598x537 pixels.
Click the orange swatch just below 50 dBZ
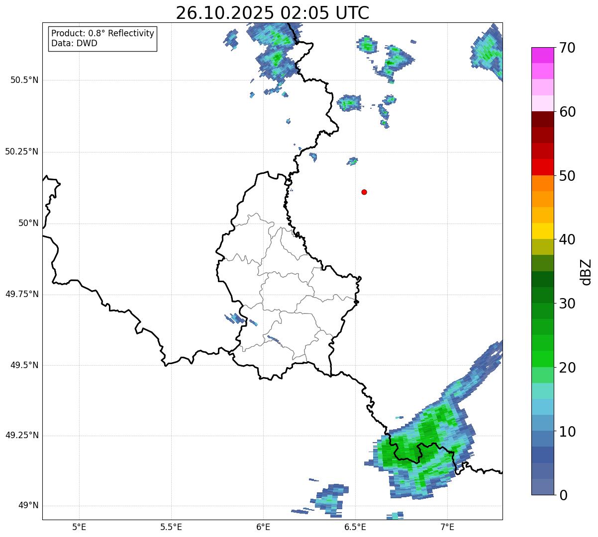(542, 183)
